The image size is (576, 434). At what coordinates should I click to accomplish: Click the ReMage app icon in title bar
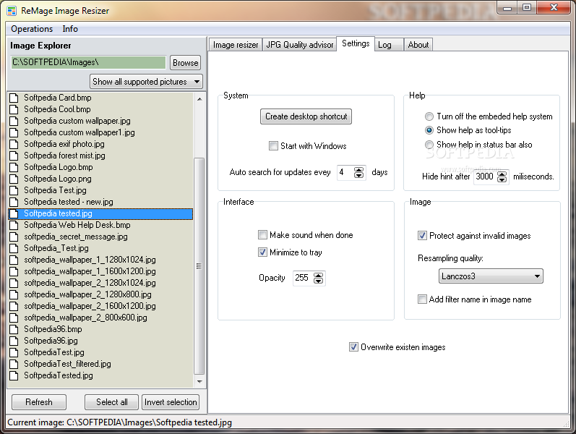click(12, 11)
